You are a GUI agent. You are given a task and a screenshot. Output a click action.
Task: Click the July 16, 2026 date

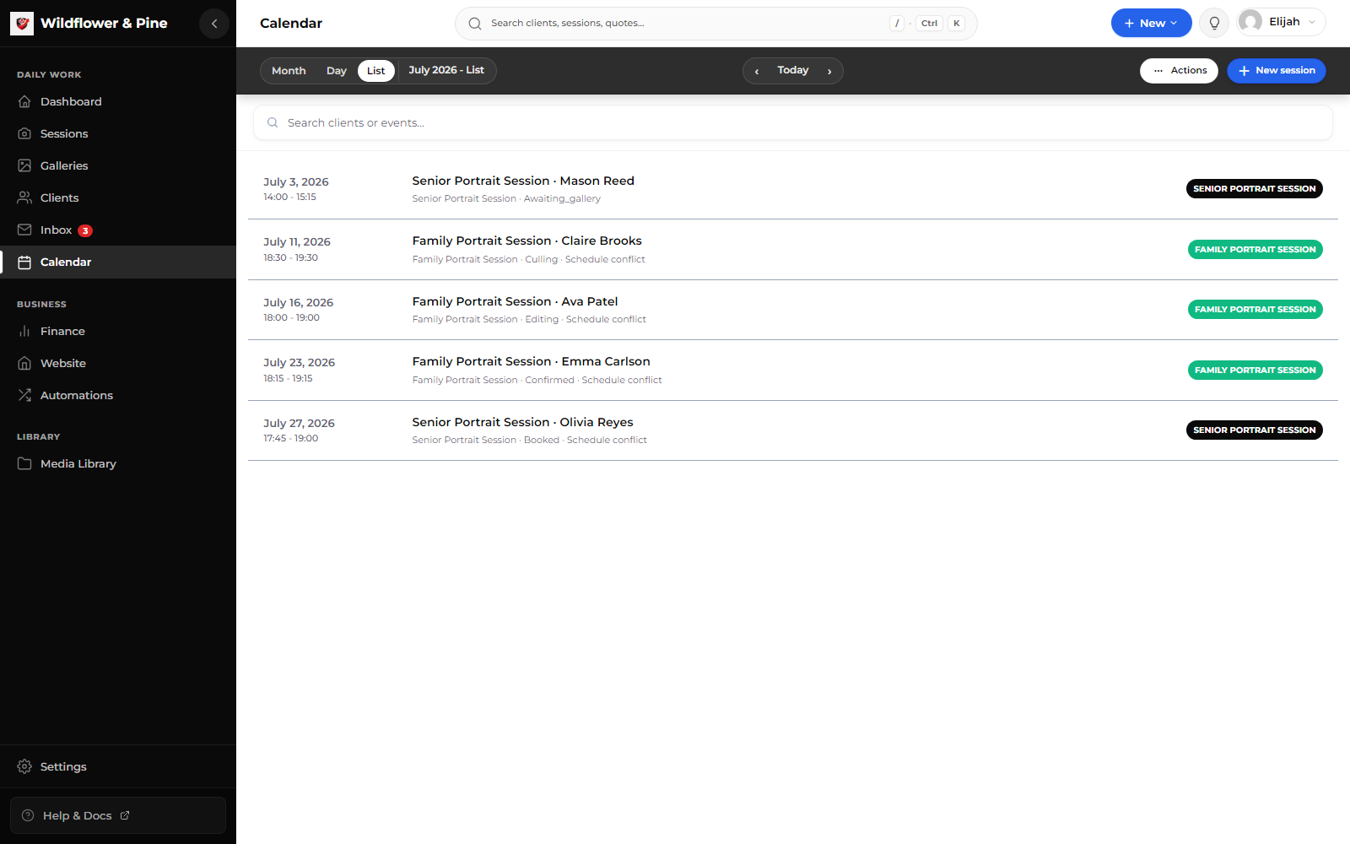tap(298, 302)
